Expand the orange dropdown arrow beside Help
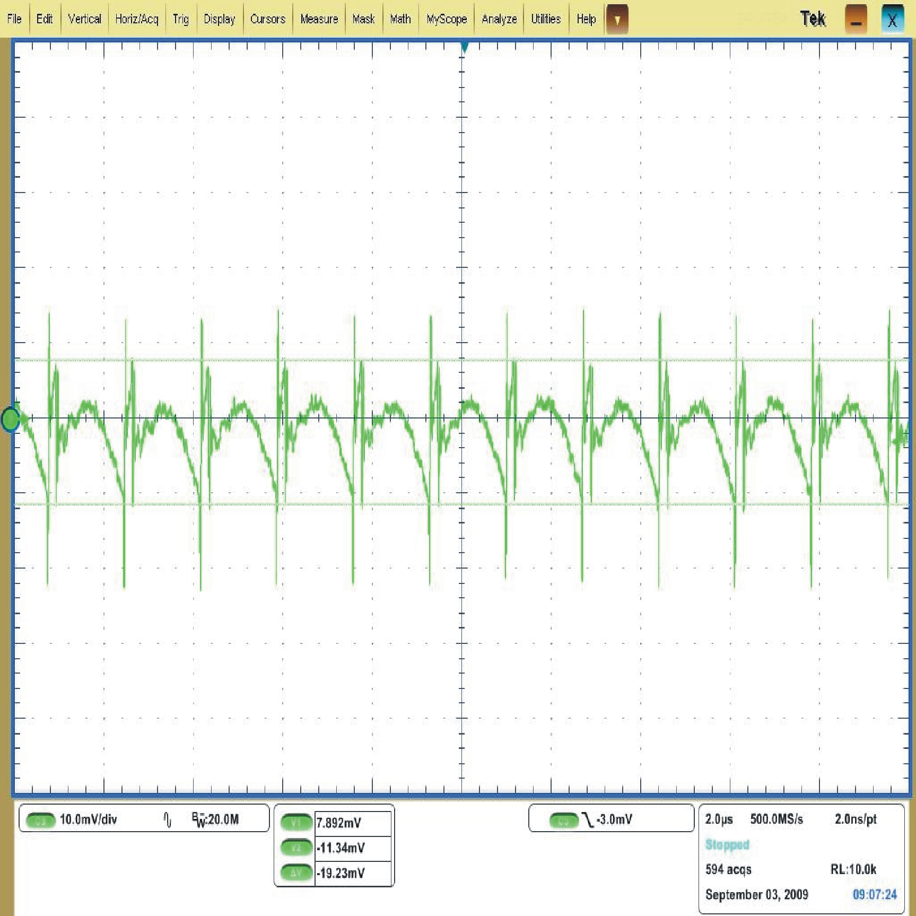The width and height of the screenshot is (916, 916). 617,20
